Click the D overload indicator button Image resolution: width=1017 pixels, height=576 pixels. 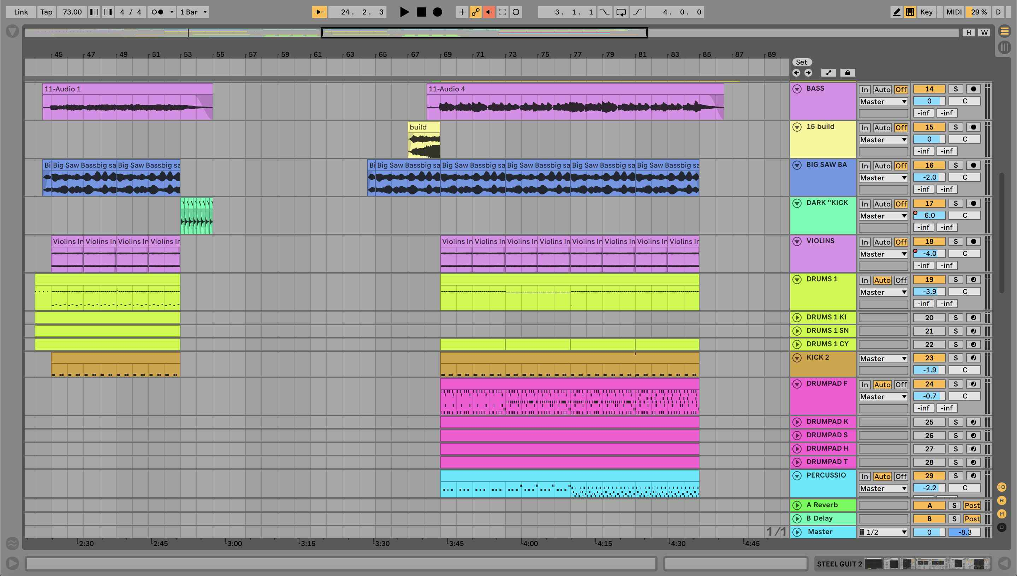coord(998,12)
